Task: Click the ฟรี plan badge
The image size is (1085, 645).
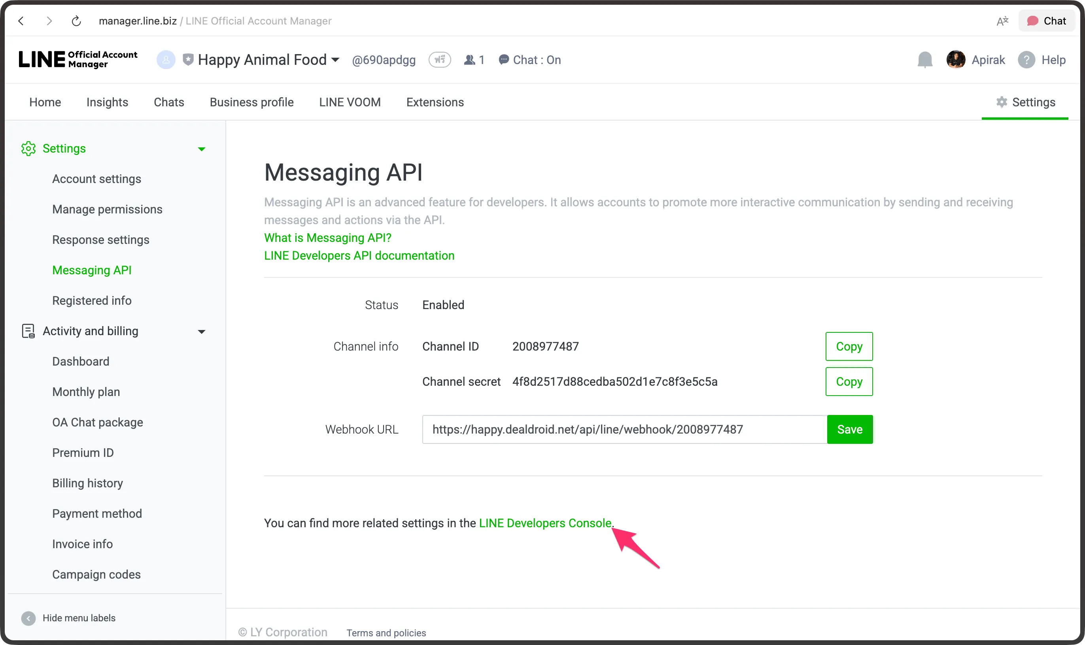Action: click(439, 60)
